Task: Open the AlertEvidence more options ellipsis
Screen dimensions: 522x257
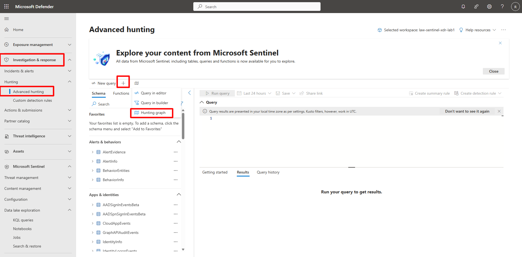Action: coord(176,152)
